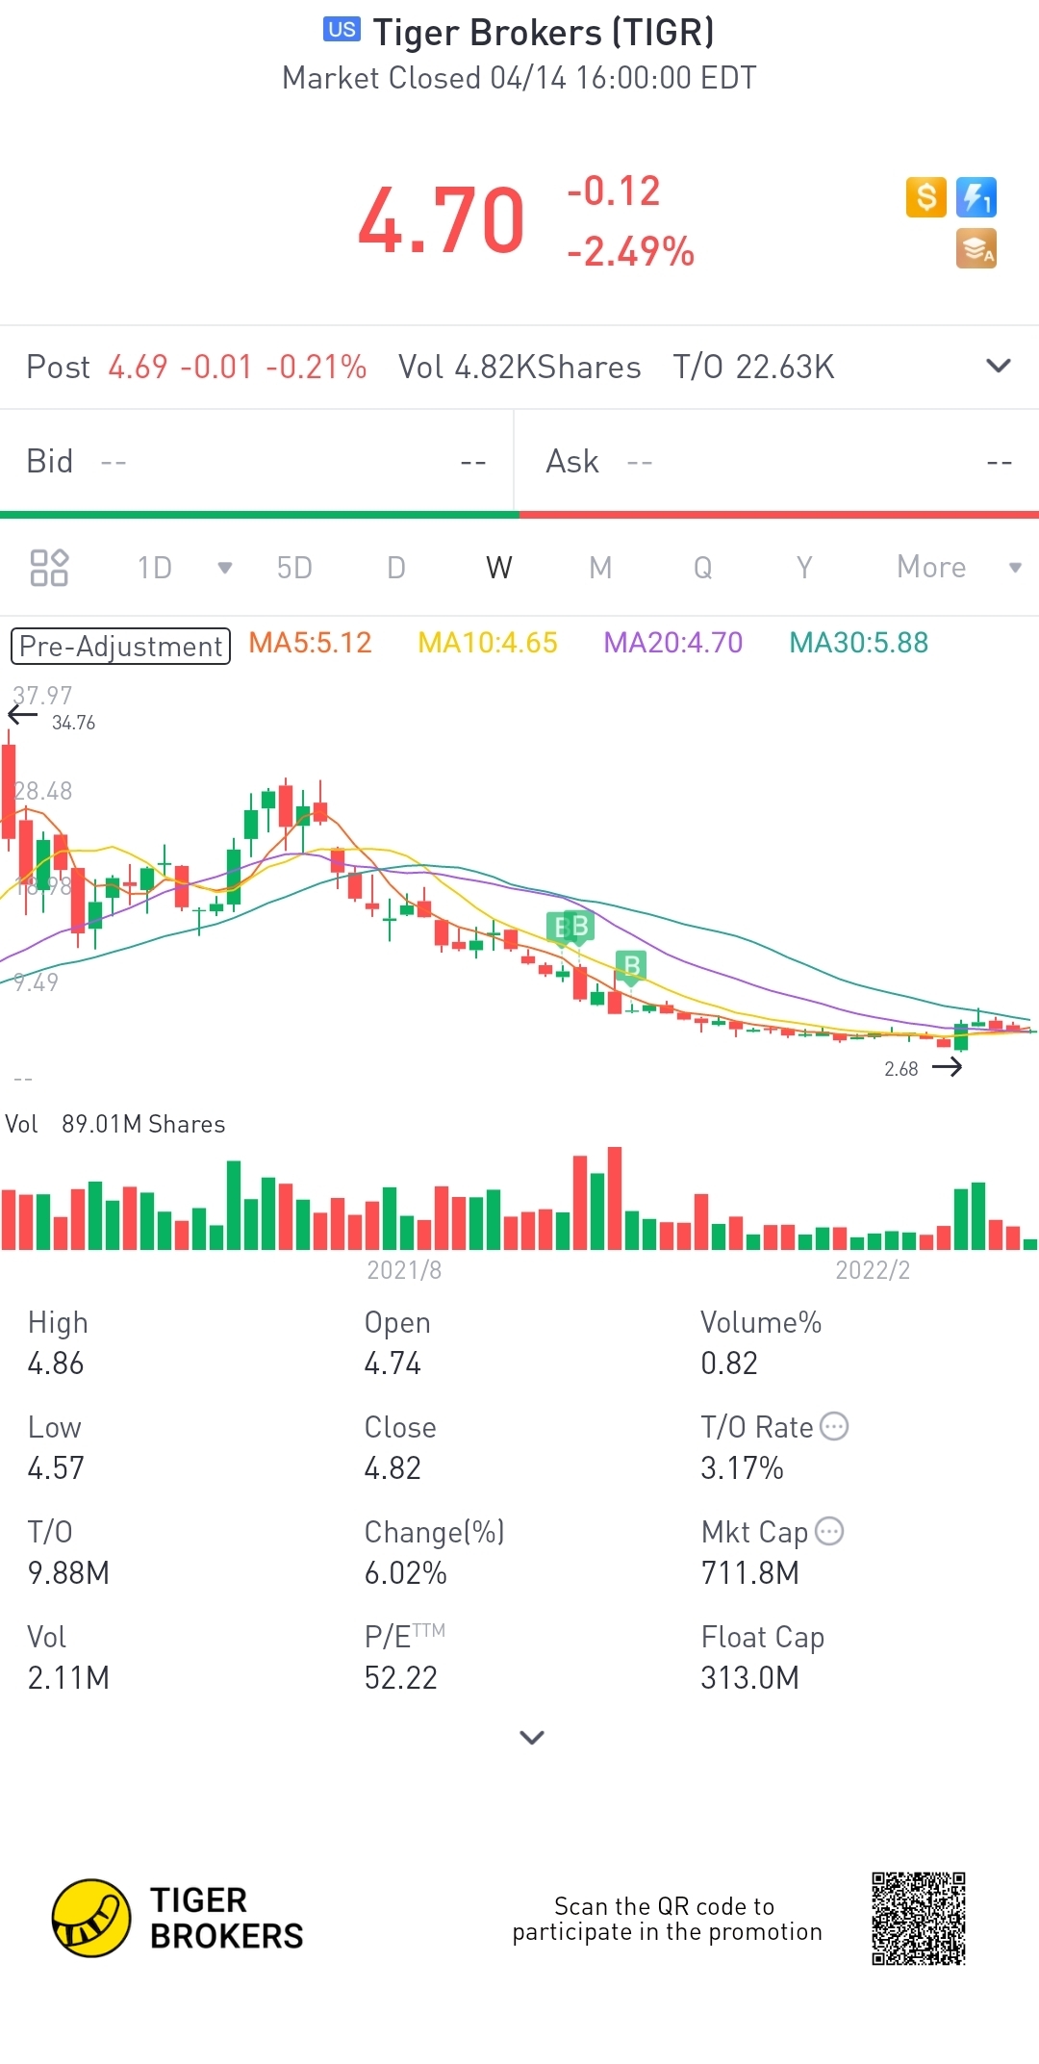Tap the Change(%) 6.02% statistic
The image size is (1039, 2064).
pos(435,1553)
